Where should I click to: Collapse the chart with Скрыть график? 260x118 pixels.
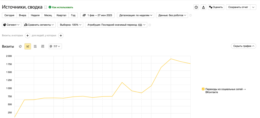[243, 46]
